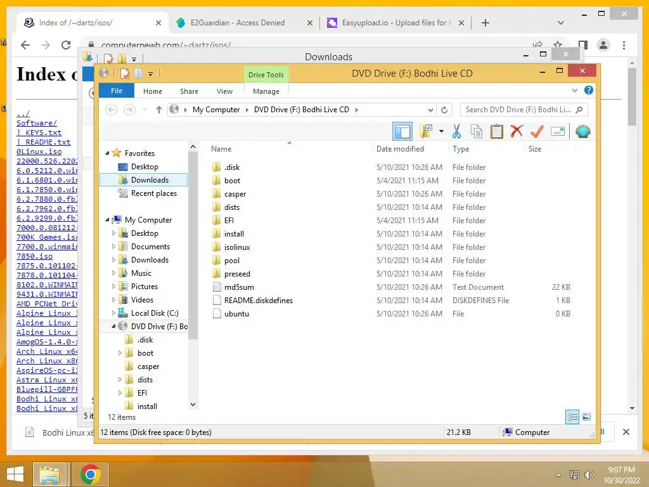Expand Local Disk (C:) tree node
The height and width of the screenshot is (487, 649).
113,313
